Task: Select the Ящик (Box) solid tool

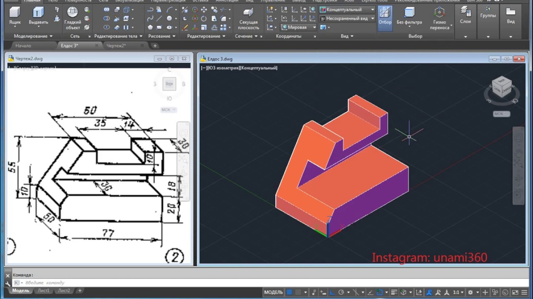Action: (x=15, y=17)
